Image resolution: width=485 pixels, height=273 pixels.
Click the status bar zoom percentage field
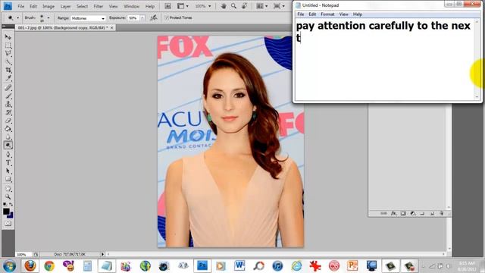pyautogui.click(x=23, y=255)
